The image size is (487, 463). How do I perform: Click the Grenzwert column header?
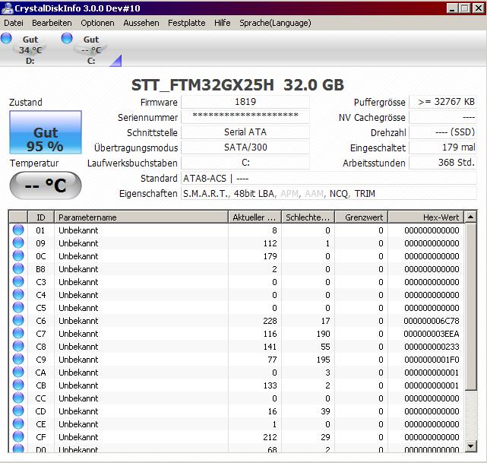(361, 217)
